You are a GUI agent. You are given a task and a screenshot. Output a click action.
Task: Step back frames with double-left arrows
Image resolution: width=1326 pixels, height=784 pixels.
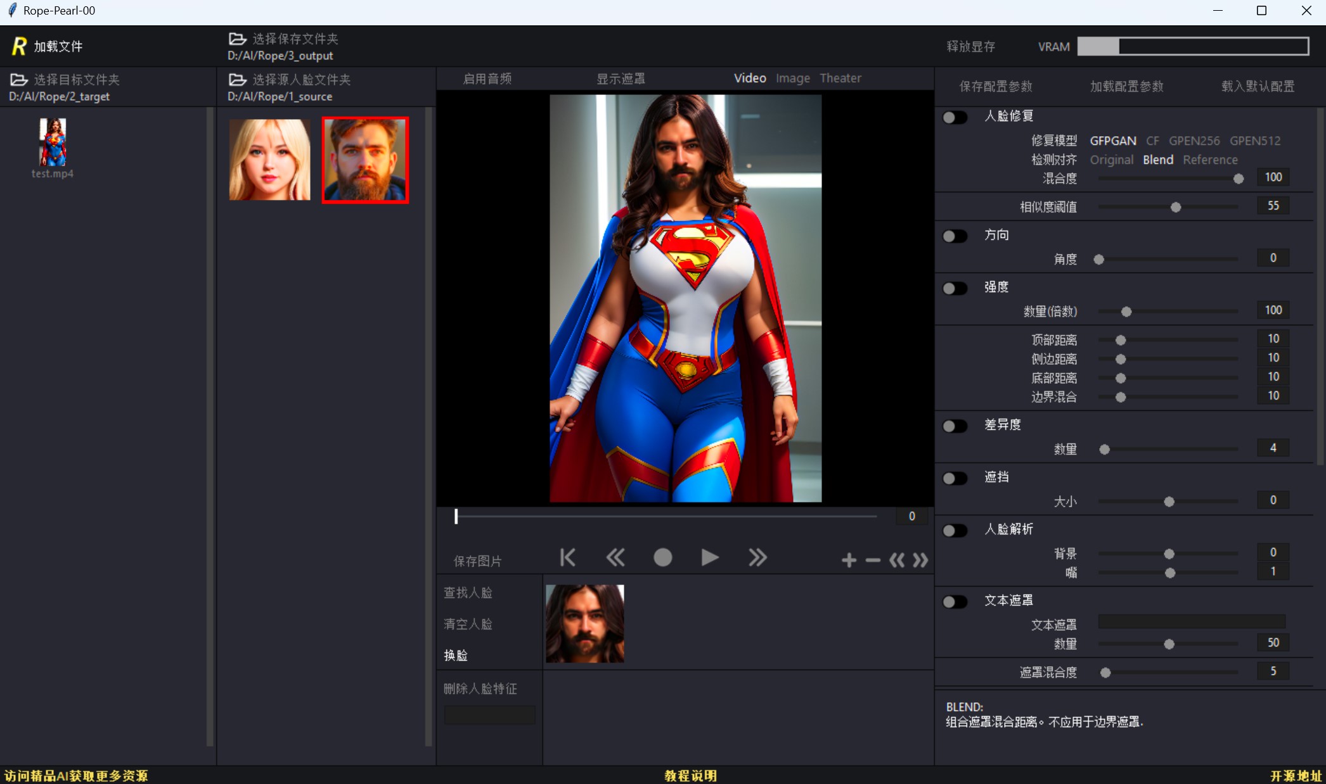615,557
